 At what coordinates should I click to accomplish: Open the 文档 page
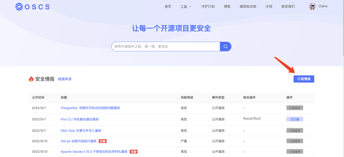tap(269, 6)
